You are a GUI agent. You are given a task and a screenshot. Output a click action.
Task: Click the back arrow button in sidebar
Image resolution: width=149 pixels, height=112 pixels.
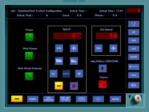(x=134, y=67)
